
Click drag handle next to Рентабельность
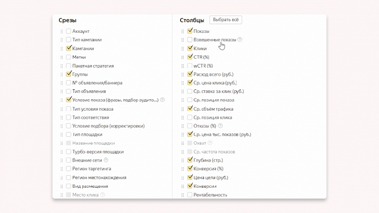point(183,195)
